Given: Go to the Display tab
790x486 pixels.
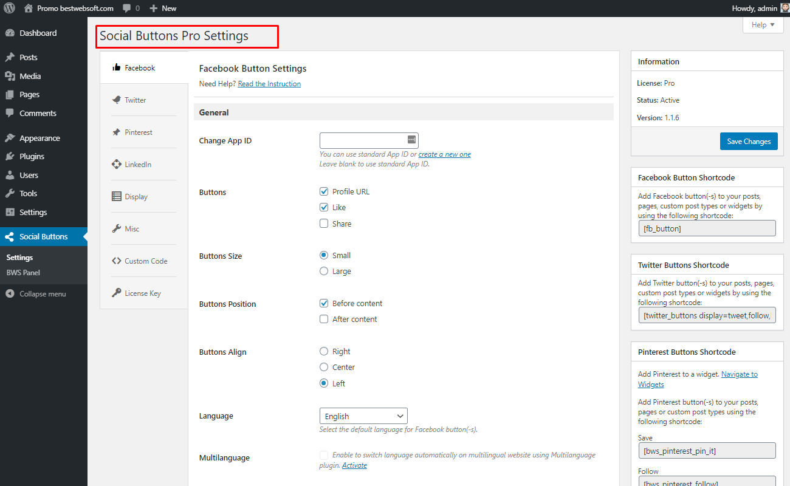Looking at the screenshot, I should [144, 196].
